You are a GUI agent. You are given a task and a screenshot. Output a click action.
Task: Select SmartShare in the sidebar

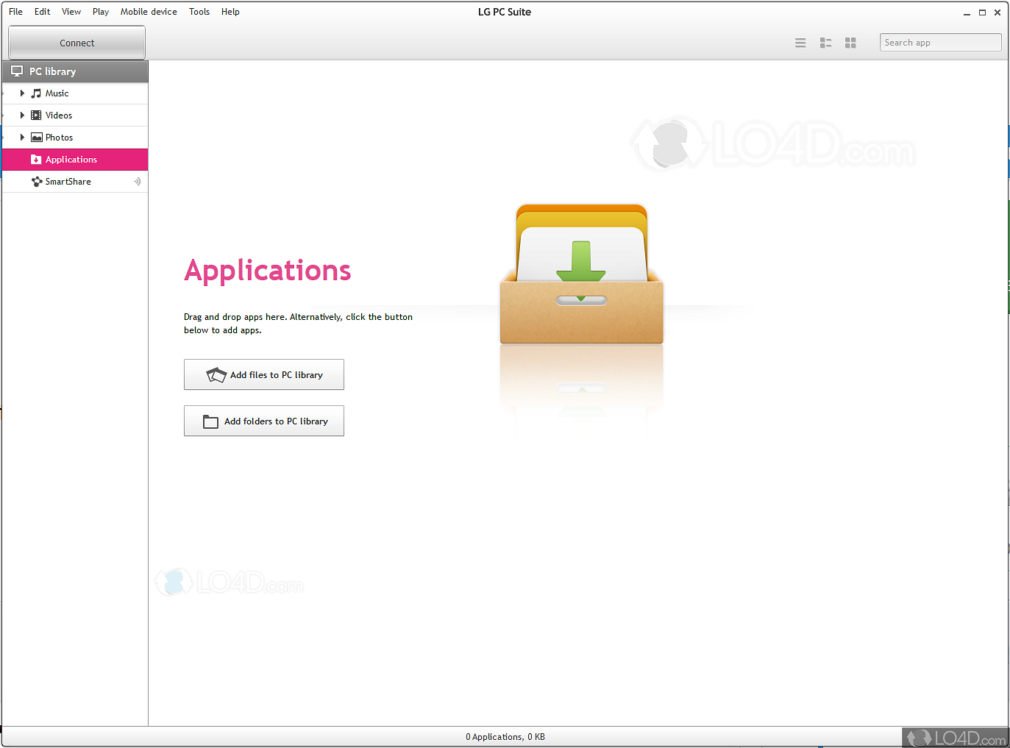click(x=75, y=182)
